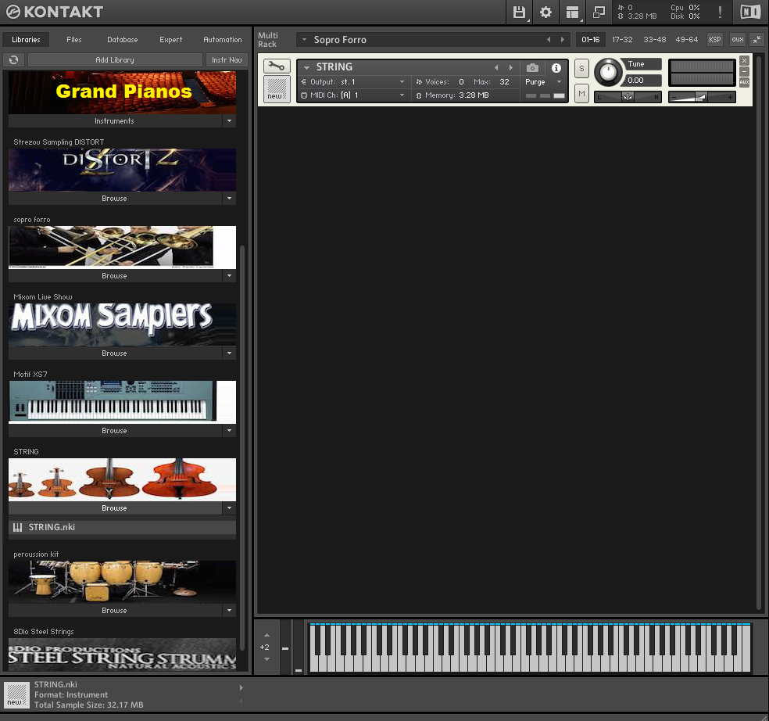Click the snapshot camera icon
769x721 pixels.
[x=532, y=68]
